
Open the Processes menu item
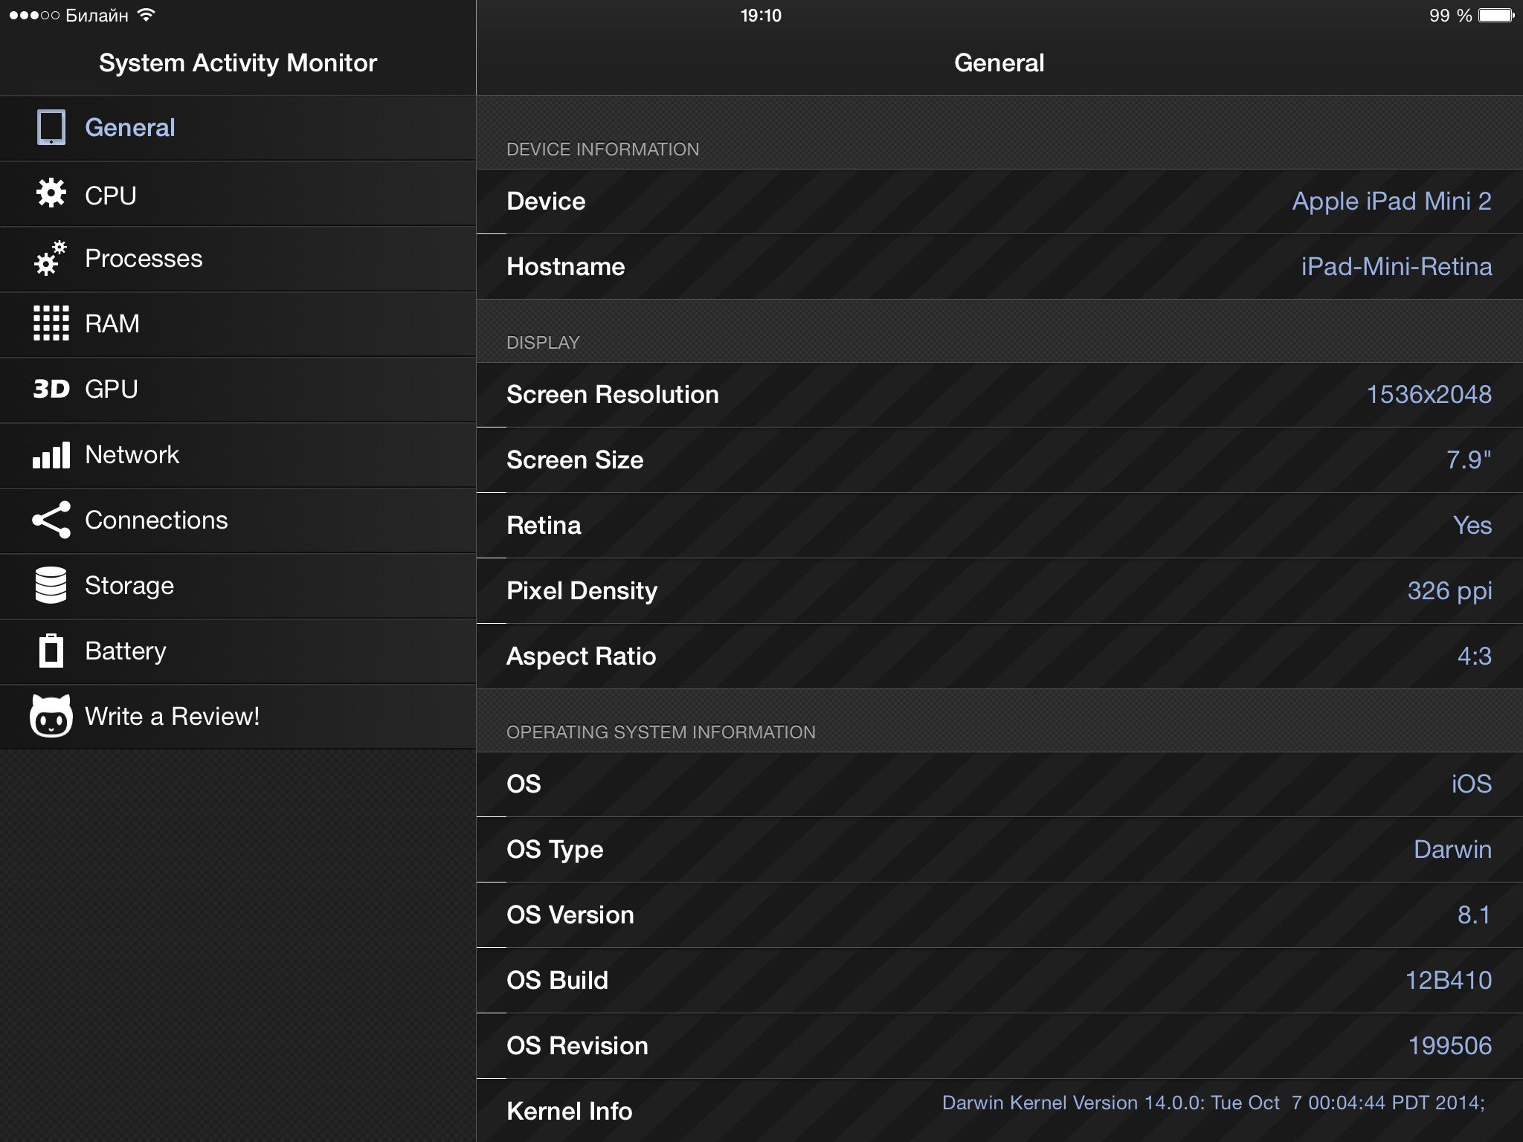coord(144,259)
